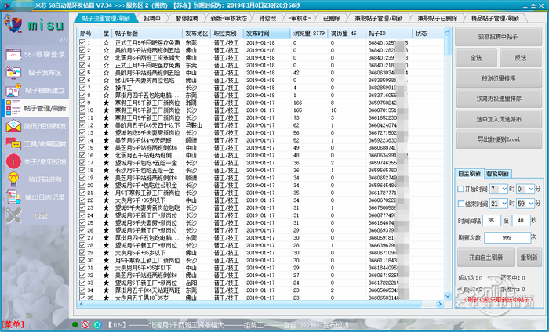Click the misu logo emblem
The width and height of the screenshot is (549, 332).
pyautogui.click(x=13, y=23)
